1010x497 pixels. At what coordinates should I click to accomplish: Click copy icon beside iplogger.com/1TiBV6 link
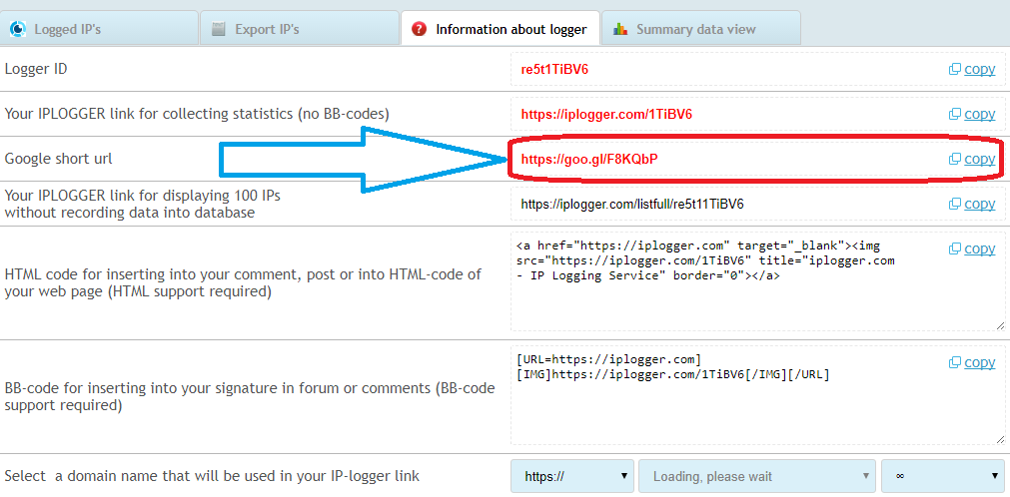(x=955, y=114)
